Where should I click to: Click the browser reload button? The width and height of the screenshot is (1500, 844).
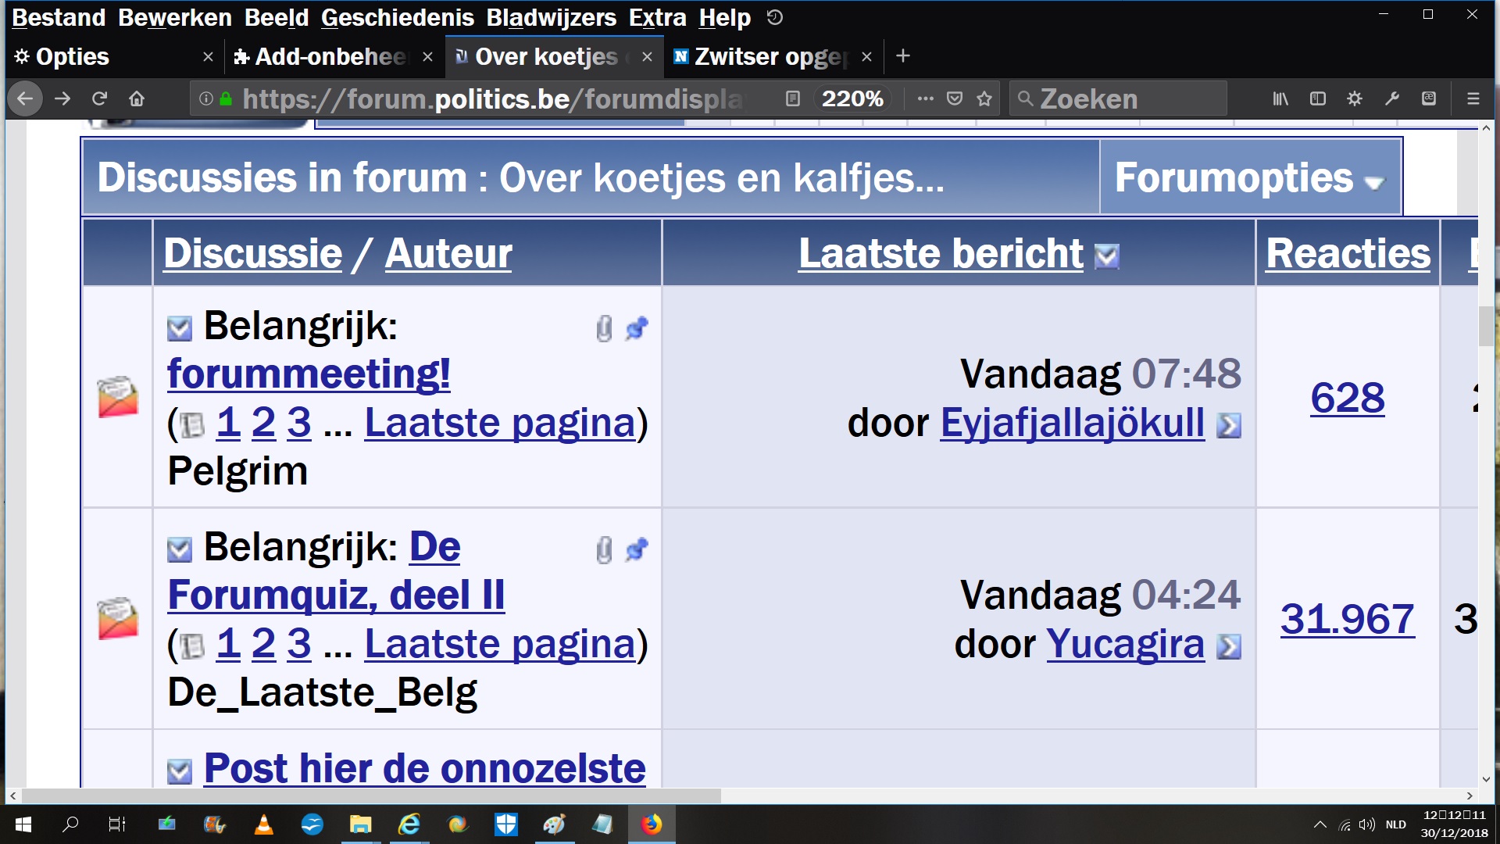(99, 99)
